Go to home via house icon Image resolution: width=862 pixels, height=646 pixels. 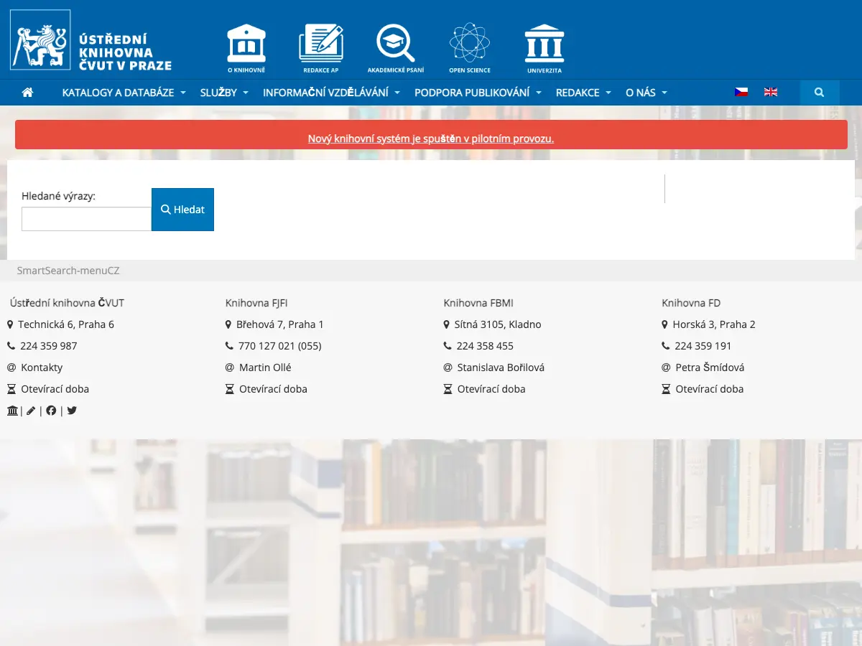click(x=28, y=93)
